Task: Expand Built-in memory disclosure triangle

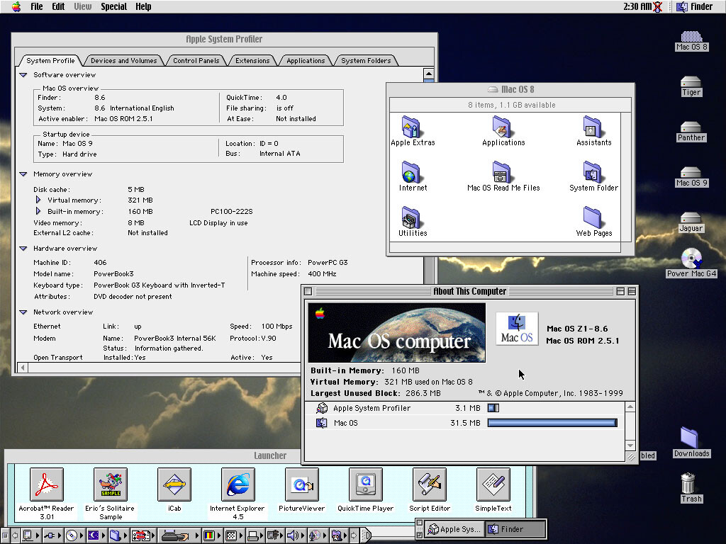Action: click(38, 212)
